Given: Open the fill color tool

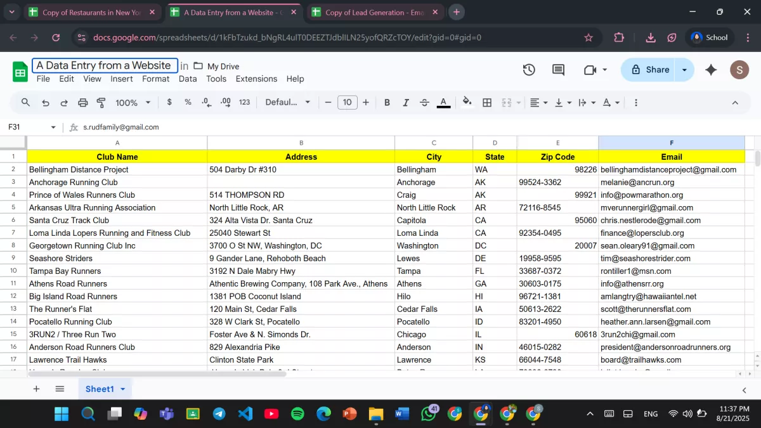Looking at the screenshot, I should point(467,102).
